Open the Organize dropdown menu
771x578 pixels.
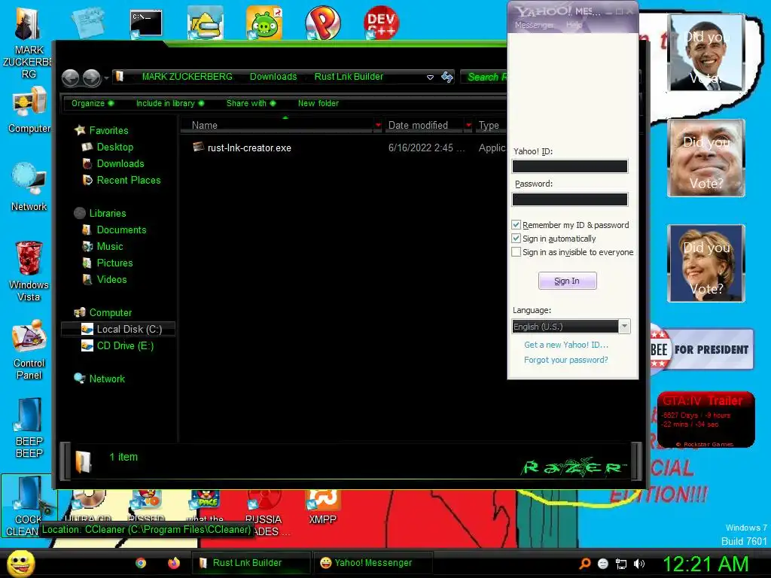(x=93, y=103)
